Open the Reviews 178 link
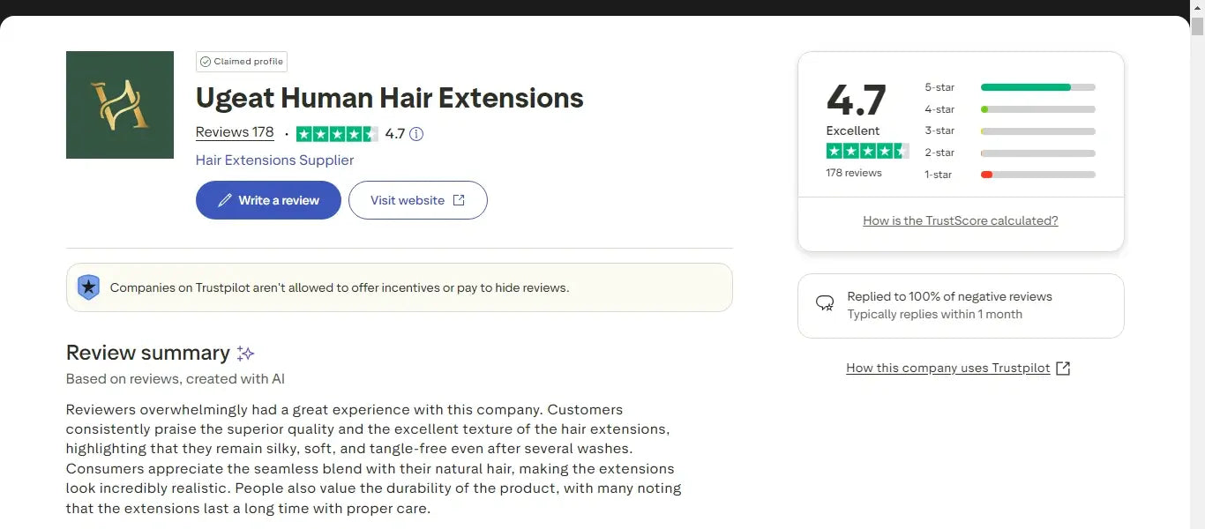 pyautogui.click(x=235, y=132)
